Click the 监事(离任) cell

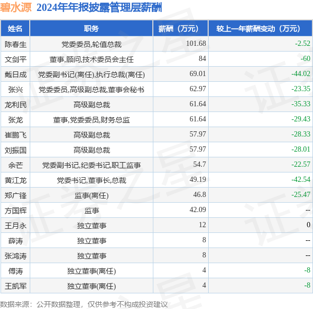pos(91,195)
